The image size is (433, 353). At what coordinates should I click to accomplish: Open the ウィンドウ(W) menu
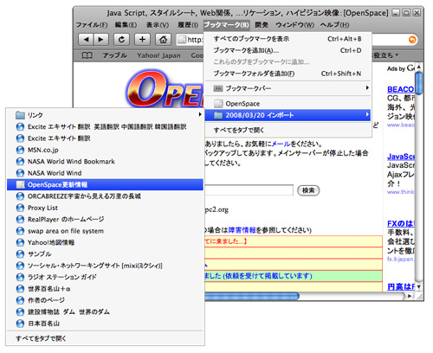pos(294,25)
